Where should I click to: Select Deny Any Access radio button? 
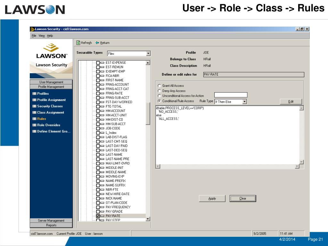coord(160,91)
